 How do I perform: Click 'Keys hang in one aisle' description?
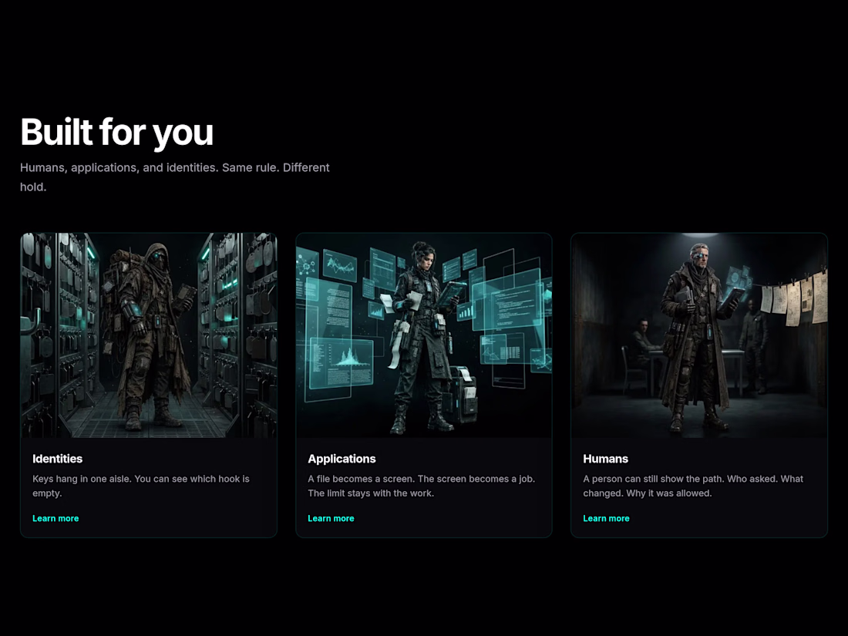[x=141, y=486]
